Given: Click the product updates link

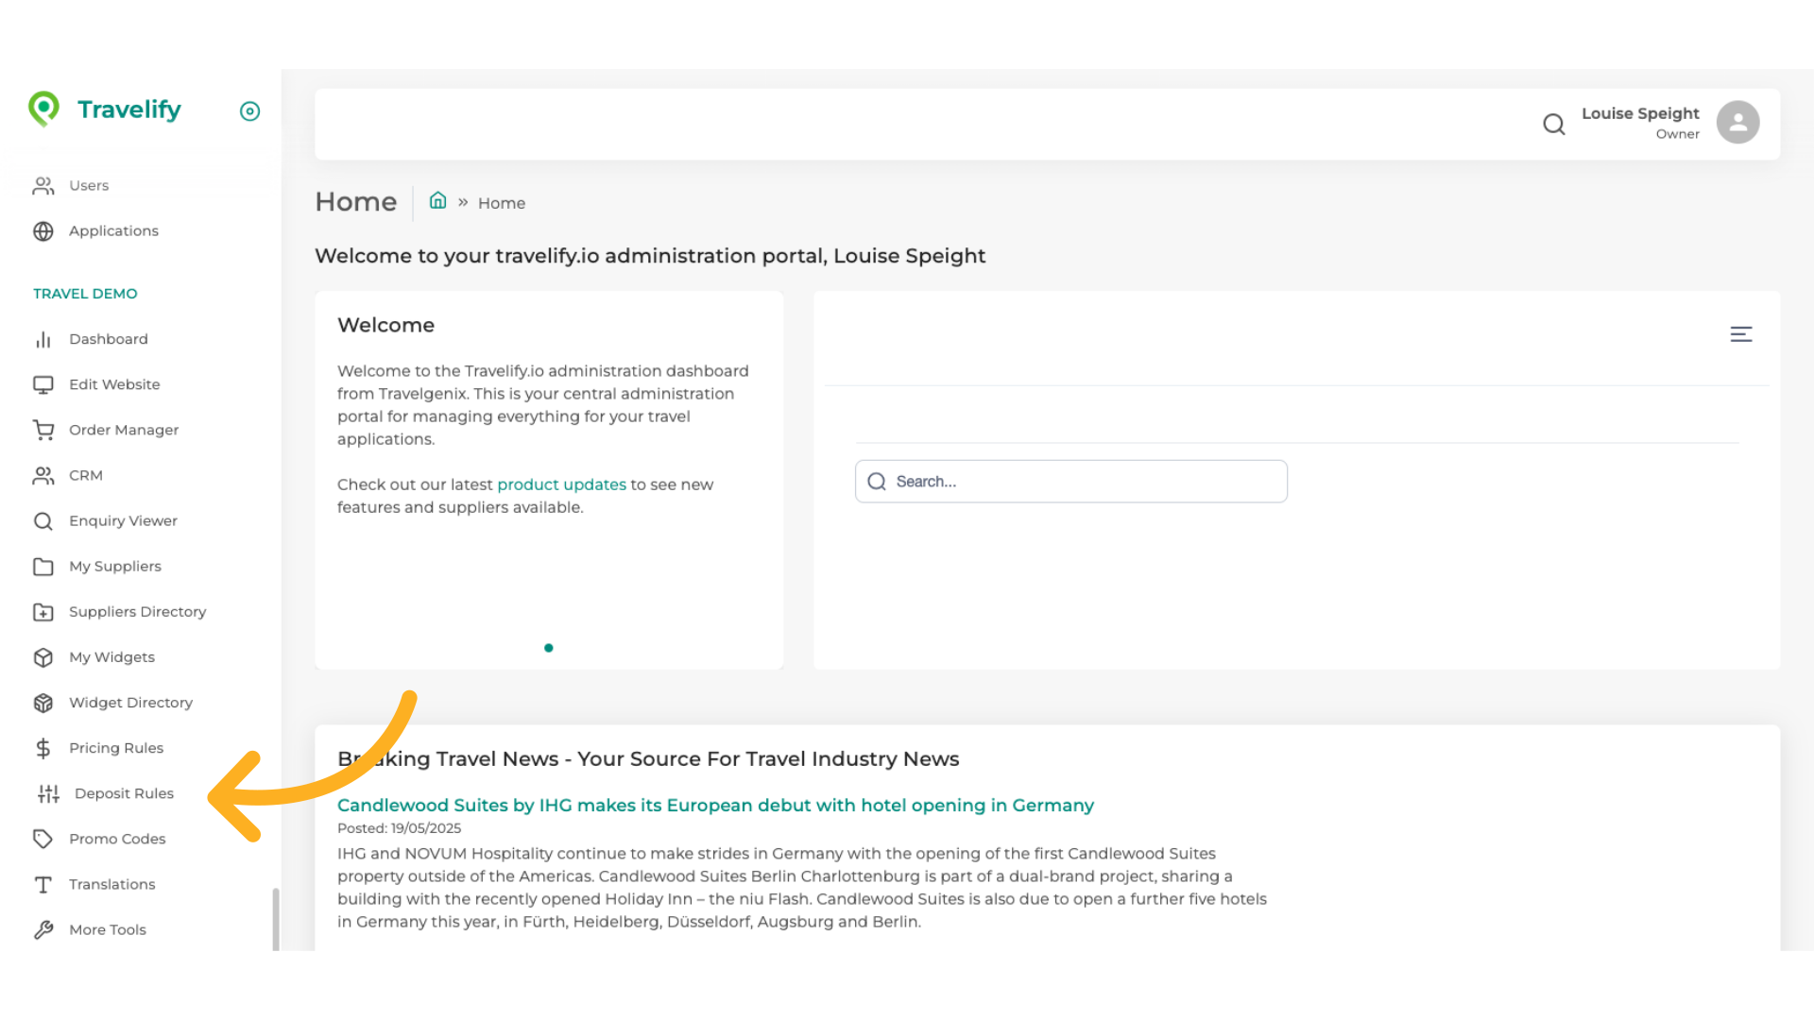Looking at the screenshot, I should click(561, 484).
